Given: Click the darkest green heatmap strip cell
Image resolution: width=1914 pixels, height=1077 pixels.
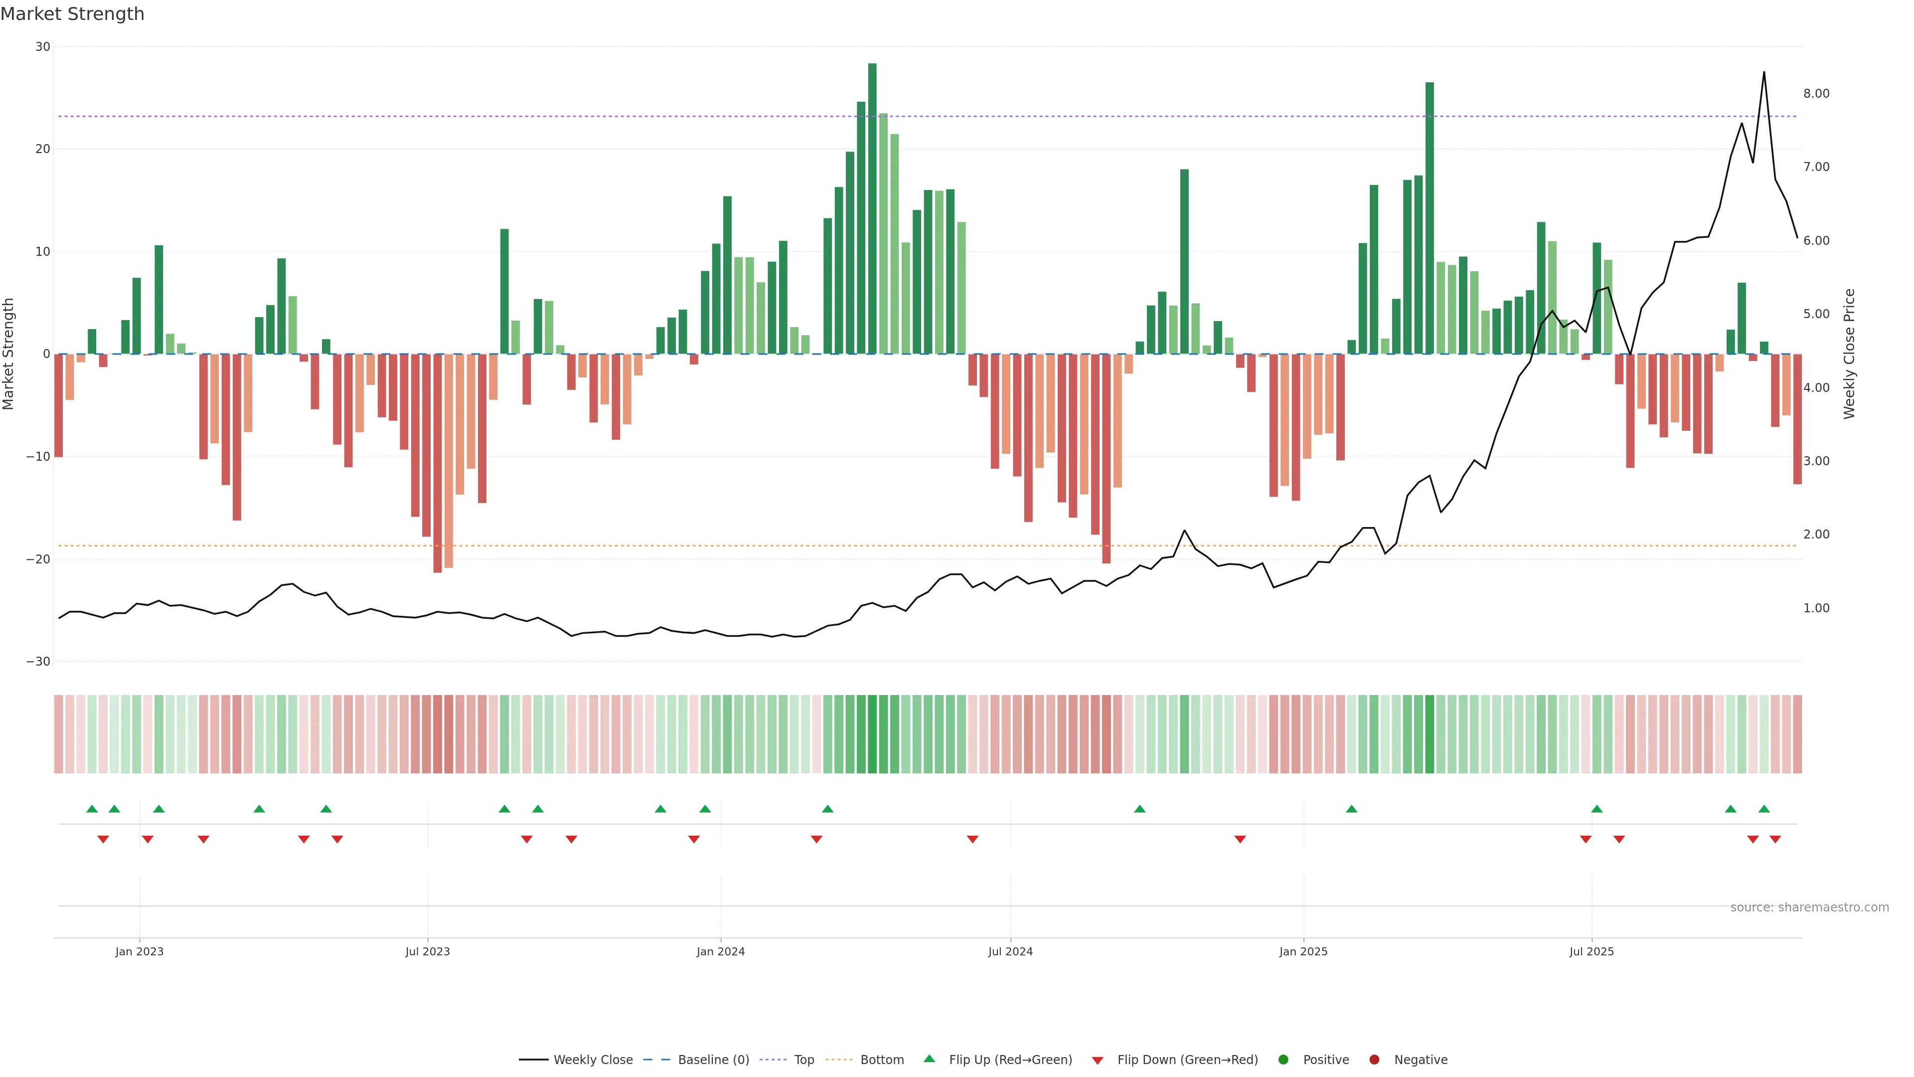Looking at the screenshot, I should [872, 734].
